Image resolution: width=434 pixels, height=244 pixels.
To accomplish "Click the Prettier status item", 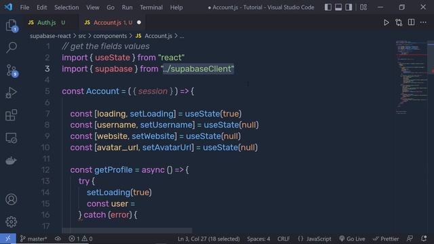I will 386,239.
